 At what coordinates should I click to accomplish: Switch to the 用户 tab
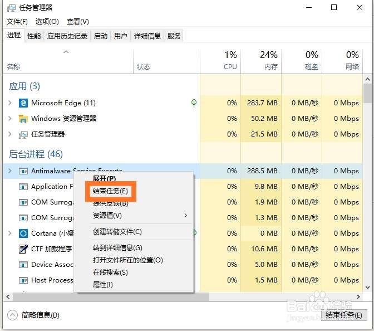tap(120, 36)
